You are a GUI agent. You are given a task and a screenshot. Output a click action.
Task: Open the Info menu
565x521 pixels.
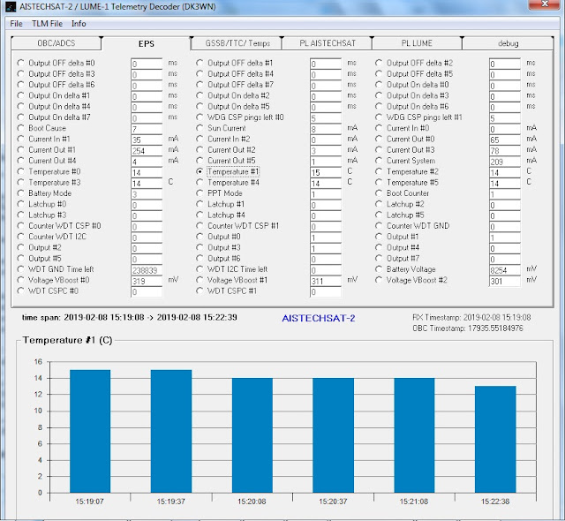(79, 24)
